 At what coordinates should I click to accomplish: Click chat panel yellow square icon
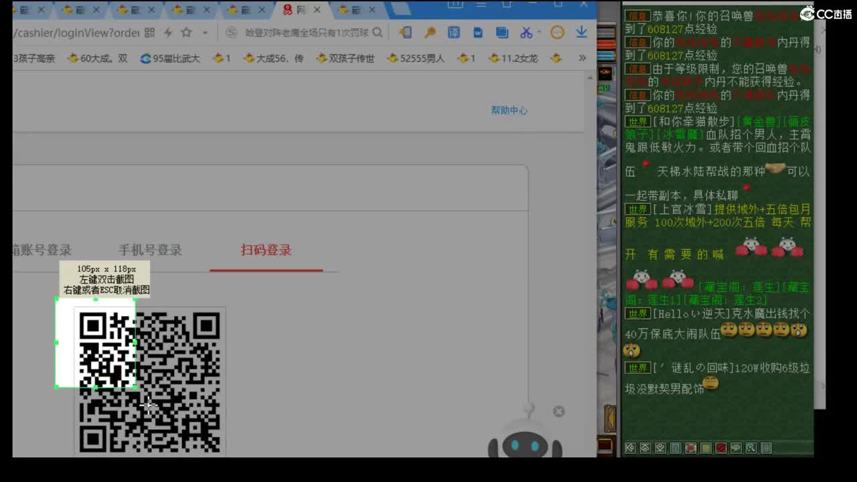(x=706, y=448)
